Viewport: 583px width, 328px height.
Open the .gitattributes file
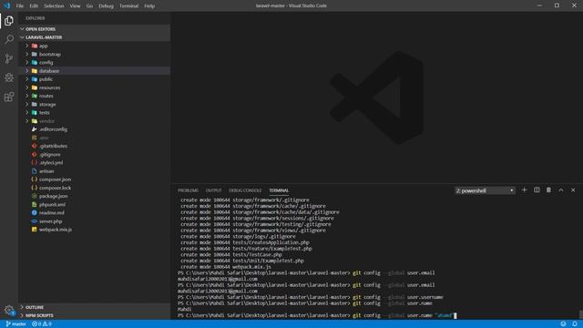(x=95, y=146)
